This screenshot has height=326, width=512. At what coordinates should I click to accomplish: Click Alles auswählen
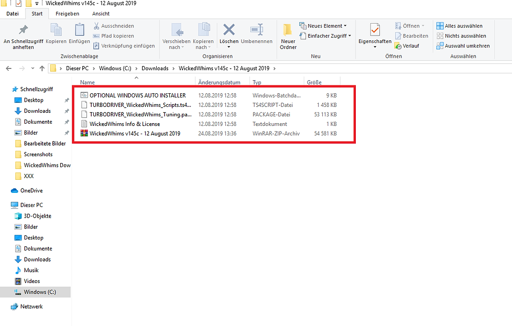[x=460, y=26]
